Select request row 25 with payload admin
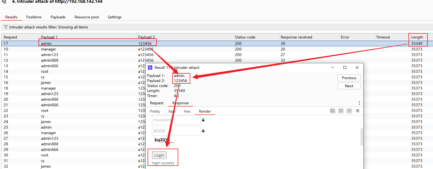This screenshot has height=169, width=433. 74,127
